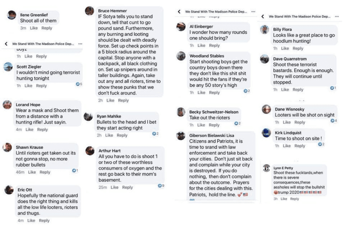
Task: Click Eric Ott's name
Action: 24,190
